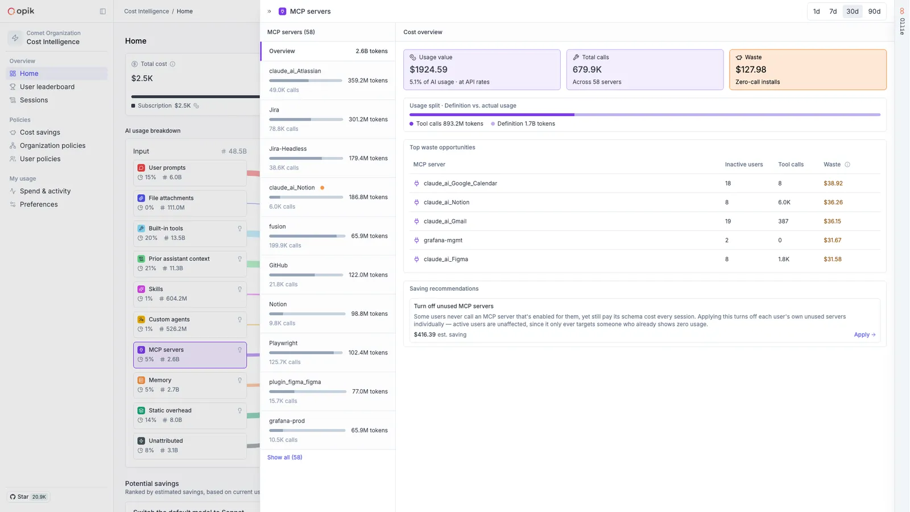Image resolution: width=910 pixels, height=512 pixels.
Task: Apply the unused MCP servers recommendation
Action: pos(864,335)
